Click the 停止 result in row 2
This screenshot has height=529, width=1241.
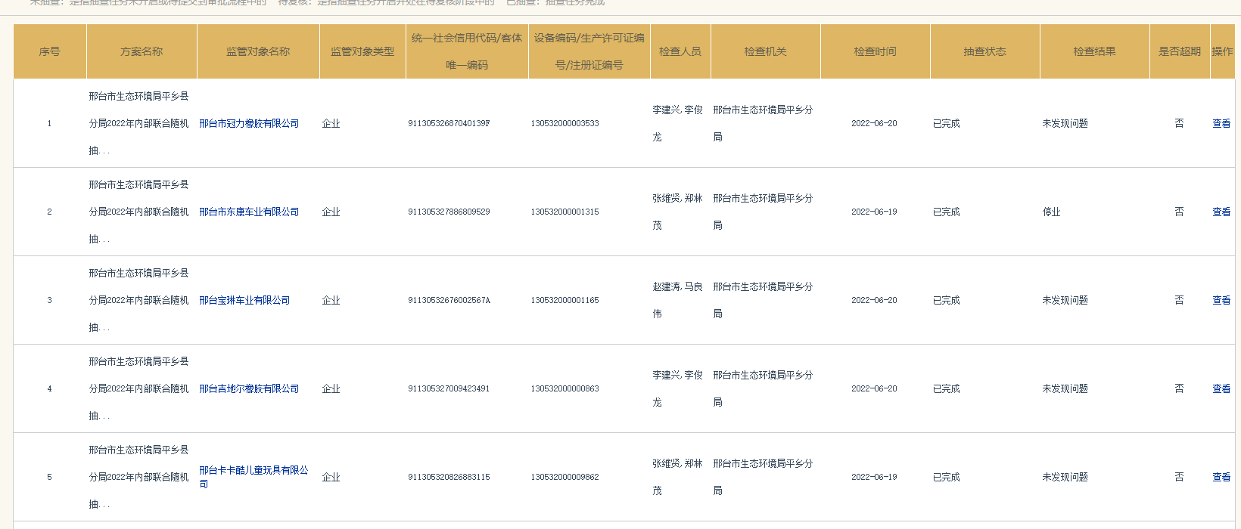1052,212
